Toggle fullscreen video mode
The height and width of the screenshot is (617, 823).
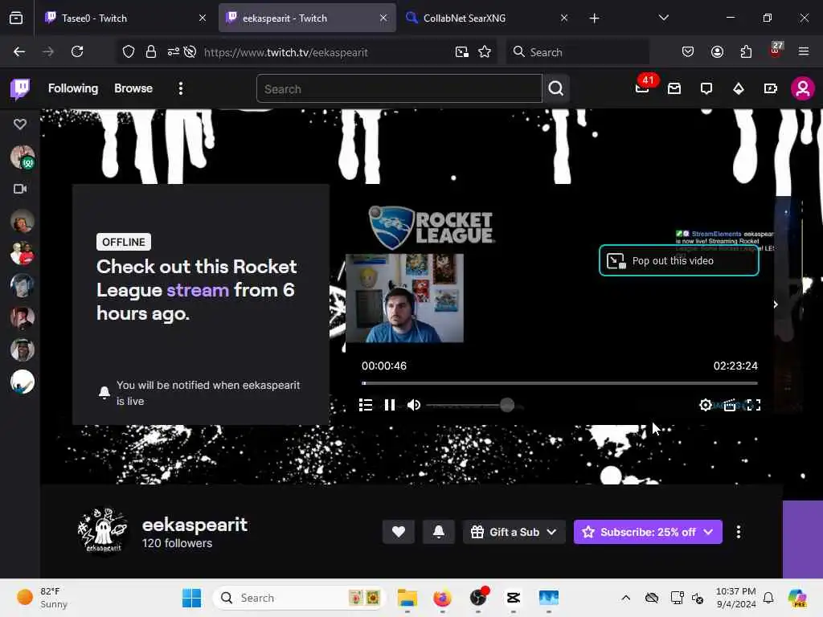754,405
